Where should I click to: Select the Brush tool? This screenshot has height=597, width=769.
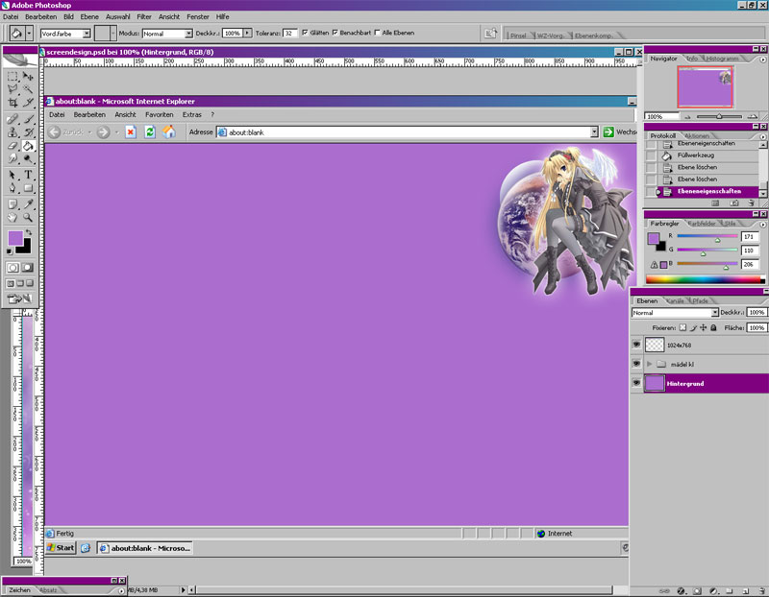click(29, 119)
